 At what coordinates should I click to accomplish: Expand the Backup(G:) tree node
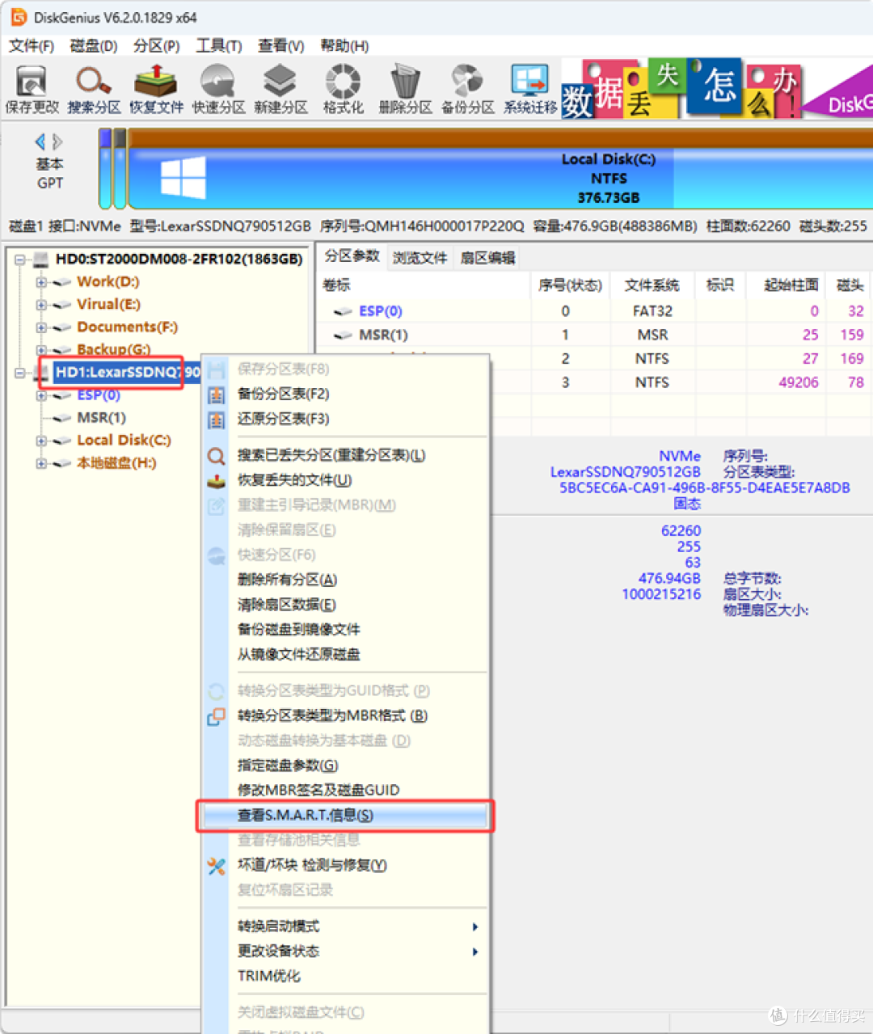click(x=40, y=350)
